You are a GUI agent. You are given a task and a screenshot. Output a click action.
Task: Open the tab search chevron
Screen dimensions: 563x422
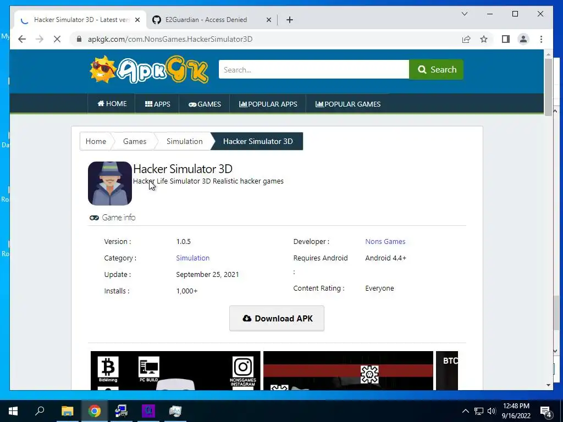(x=465, y=14)
